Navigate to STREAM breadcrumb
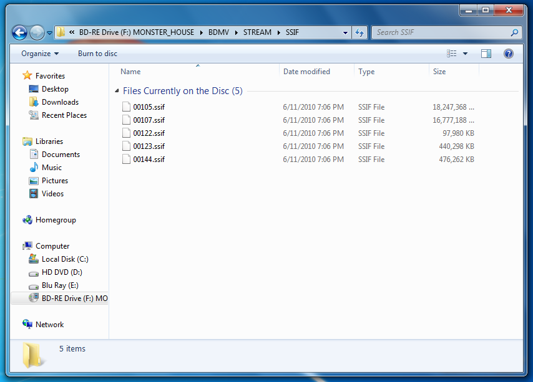Screen dimensions: 533x382 pyautogui.click(x=257, y=32)
